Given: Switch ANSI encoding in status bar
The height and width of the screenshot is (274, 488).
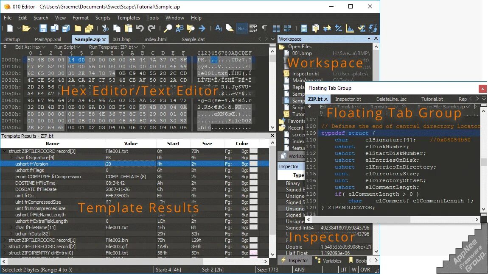Looking at the screenshot, I should (301, 269).
